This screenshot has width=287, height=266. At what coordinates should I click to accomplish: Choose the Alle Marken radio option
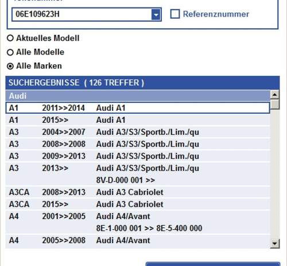10,66
